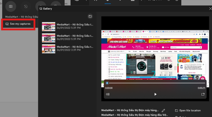Click the 0:00:00 elapsed time text
This screenshot has width=212, height=117.
pos(109,88)
